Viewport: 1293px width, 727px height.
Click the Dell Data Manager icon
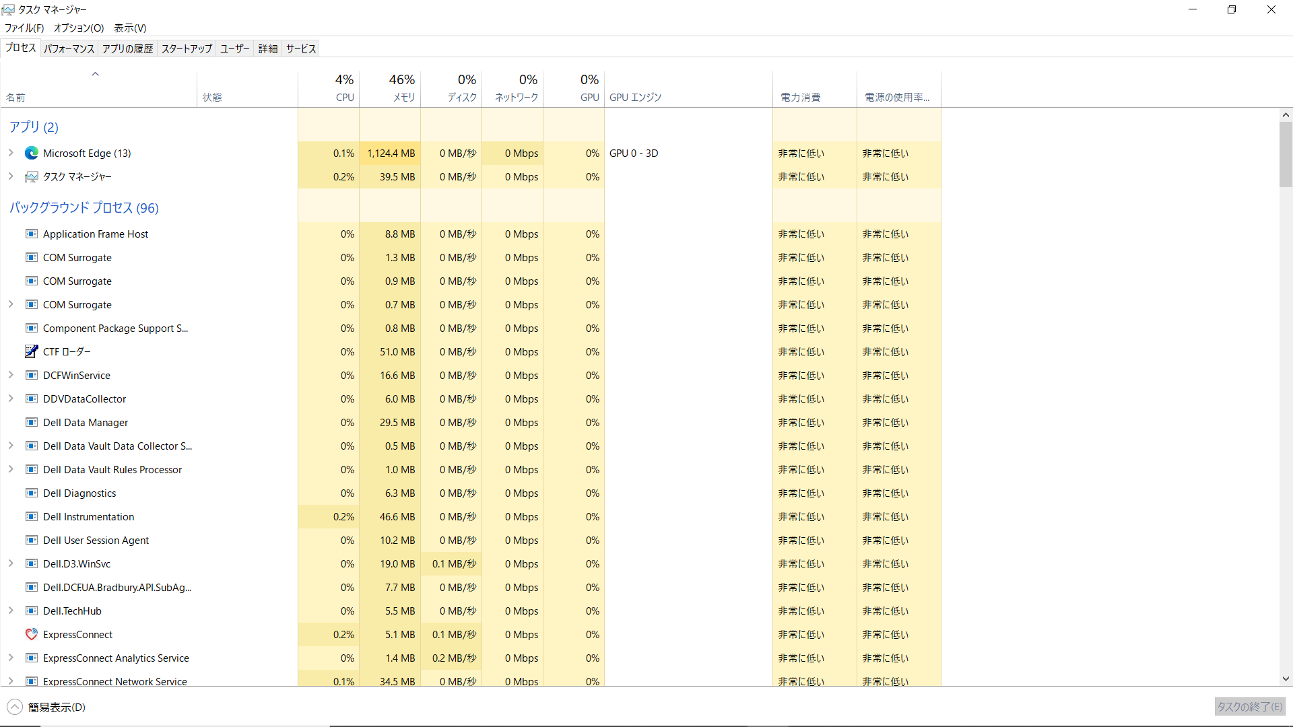click(32, 423)
